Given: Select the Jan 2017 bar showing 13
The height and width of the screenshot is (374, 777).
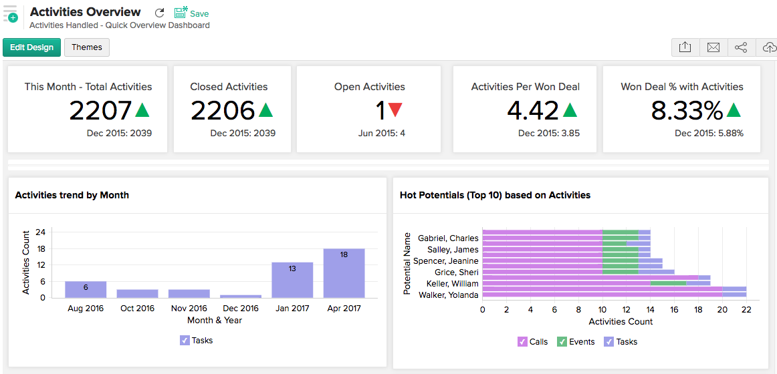Looking at the screenshot, I should [292, 280].
